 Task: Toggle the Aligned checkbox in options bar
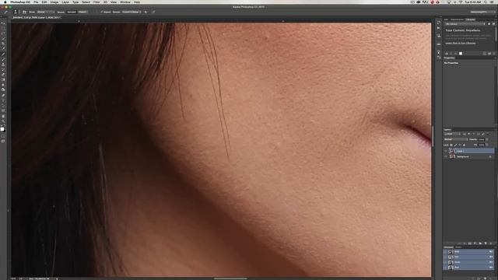101,12
